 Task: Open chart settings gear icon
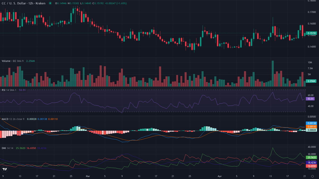click(x=312, y=176)
